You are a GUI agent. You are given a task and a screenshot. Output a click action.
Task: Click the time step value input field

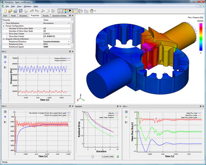[x=108, y=156]
